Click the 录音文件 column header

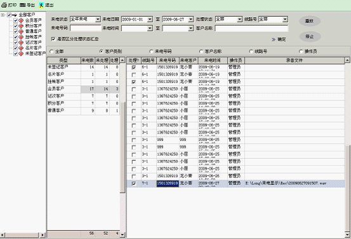pyautogui.click(x=295, y=60)
